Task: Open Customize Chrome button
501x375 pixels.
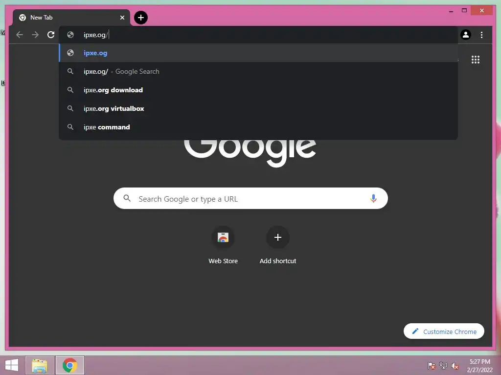Action: tap(444, 332)
